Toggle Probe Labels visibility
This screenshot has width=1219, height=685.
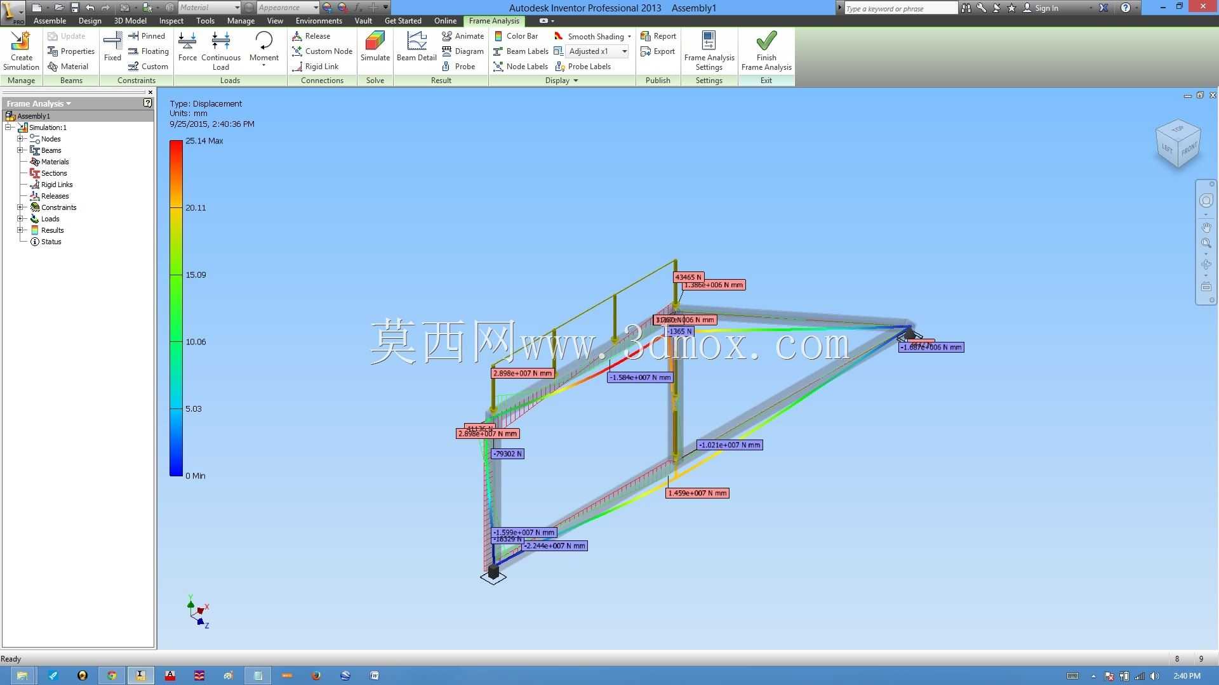pos(583,67)
